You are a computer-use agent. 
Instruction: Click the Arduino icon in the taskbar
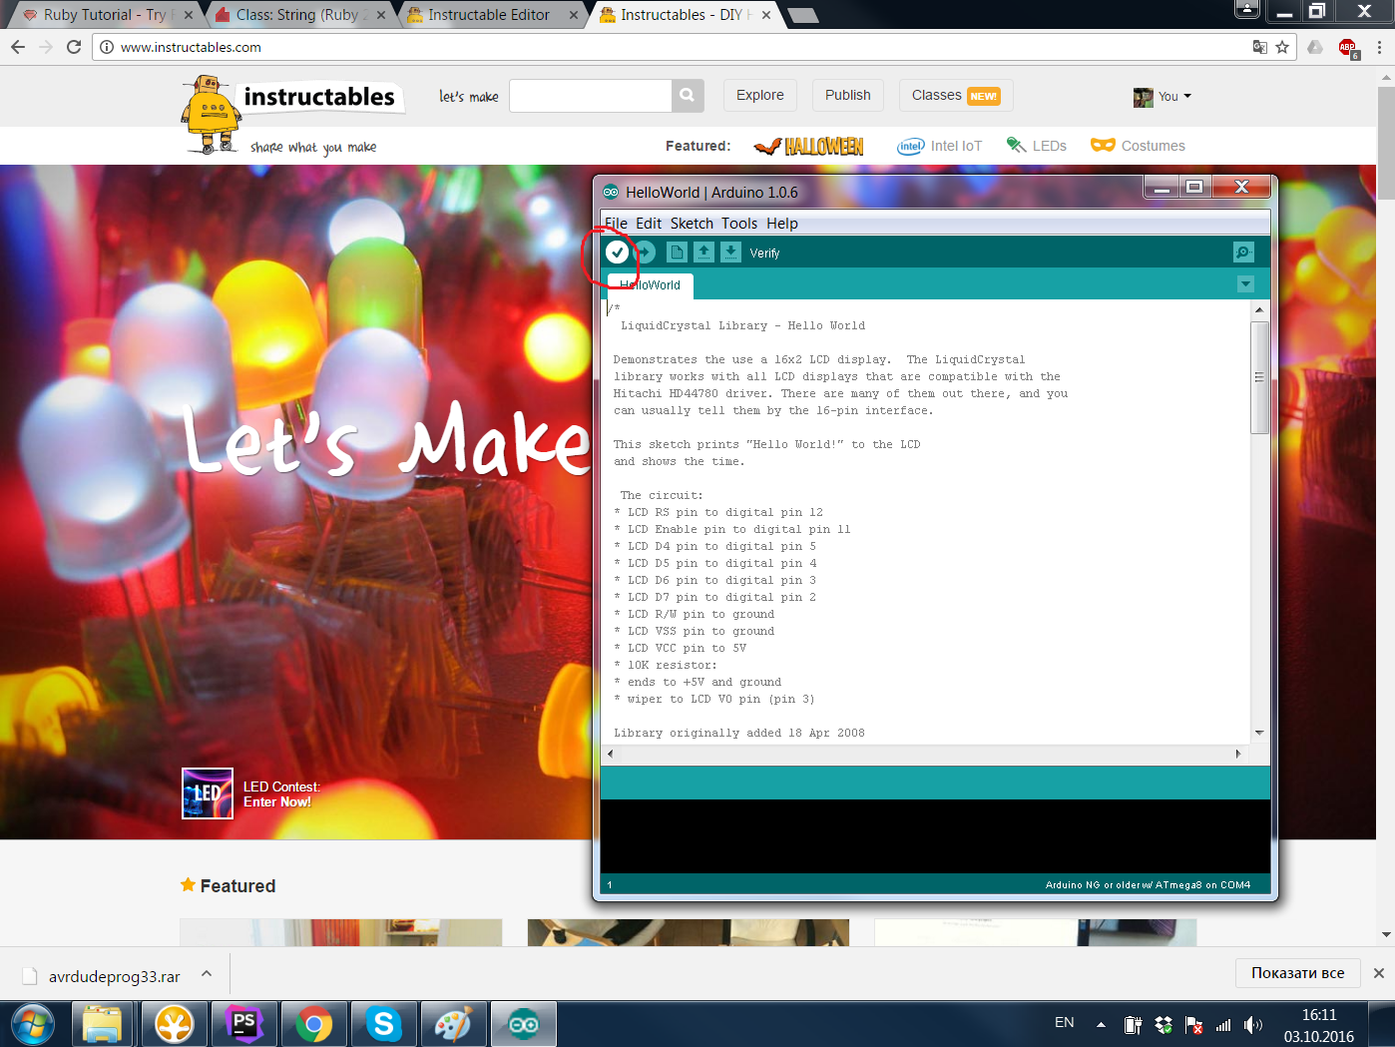tap(524, 1024)
